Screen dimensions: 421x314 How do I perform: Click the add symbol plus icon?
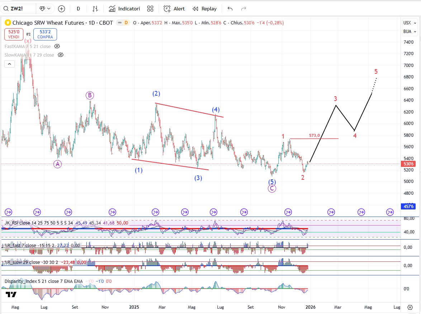click(x=61, y=9)
